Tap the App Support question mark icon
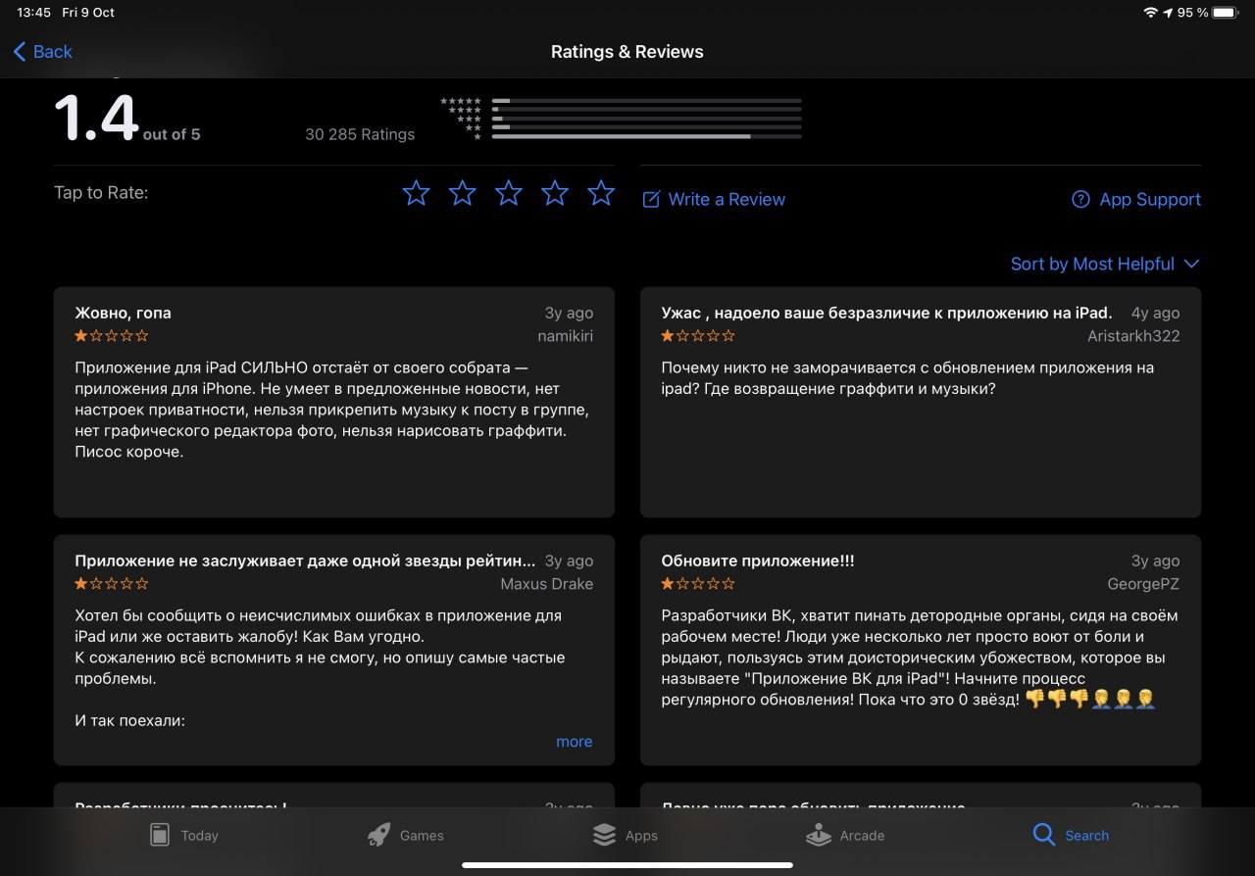 (x=1080, y=200)
